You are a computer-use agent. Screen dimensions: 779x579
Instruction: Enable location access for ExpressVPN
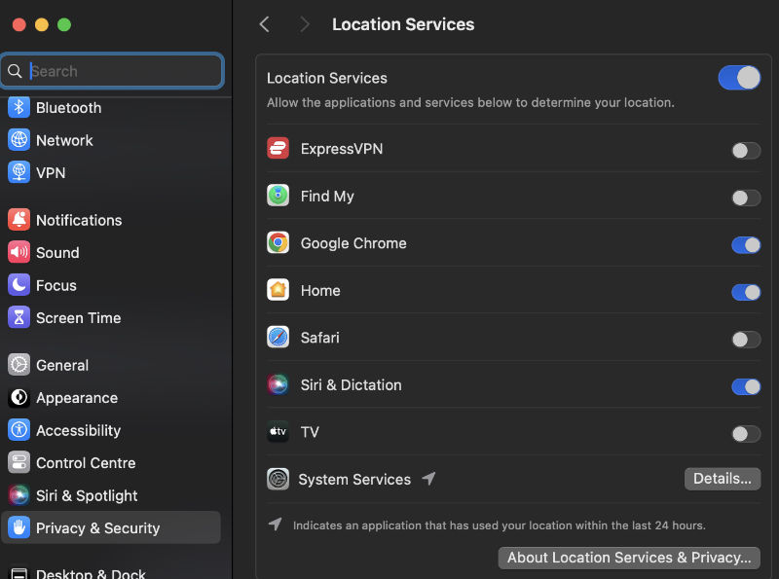tap(746, 151)
